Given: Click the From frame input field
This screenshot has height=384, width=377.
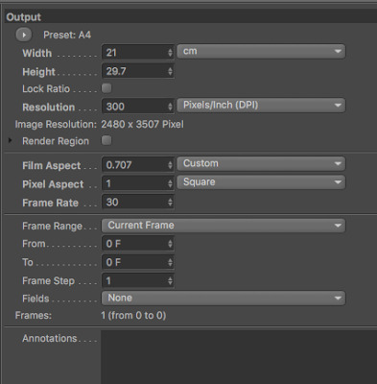Looking at the screenshot, I should tap(138, 244).
